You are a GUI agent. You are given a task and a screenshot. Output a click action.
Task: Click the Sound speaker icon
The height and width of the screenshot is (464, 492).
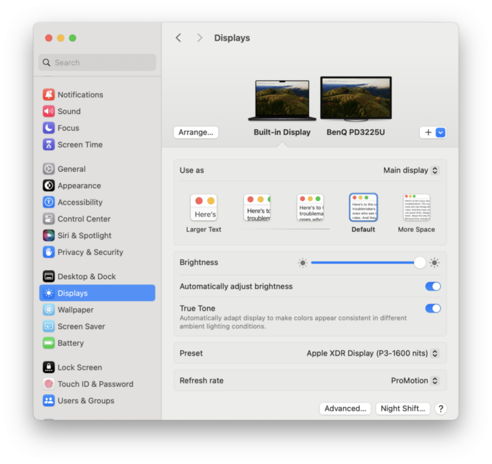(x=49, y=111)
